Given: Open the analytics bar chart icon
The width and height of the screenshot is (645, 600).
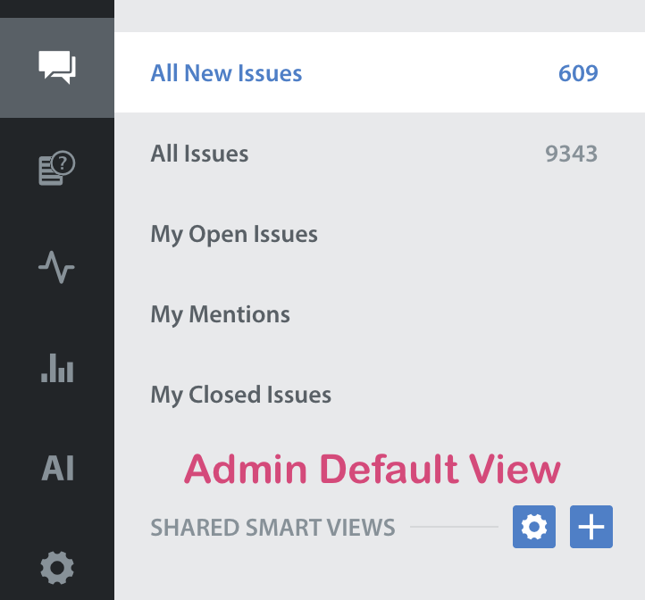Looking at the screenshot, I should pos(57,367).
